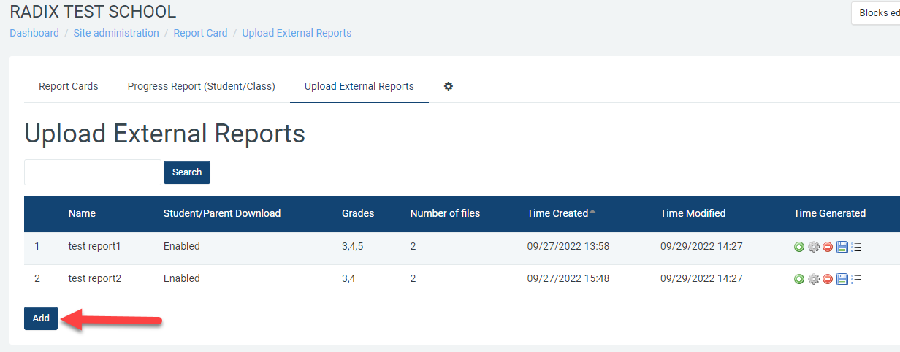Click the gear icon beside the tabs
900x352 pixels.
point(449,86)
